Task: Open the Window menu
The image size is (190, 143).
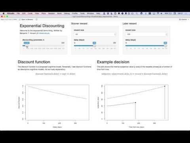Action: pos(90,14)
